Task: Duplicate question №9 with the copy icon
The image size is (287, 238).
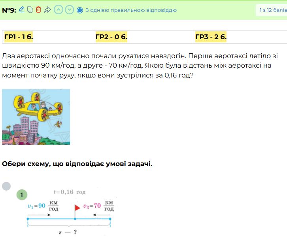Action: click(x=30, y=9)
